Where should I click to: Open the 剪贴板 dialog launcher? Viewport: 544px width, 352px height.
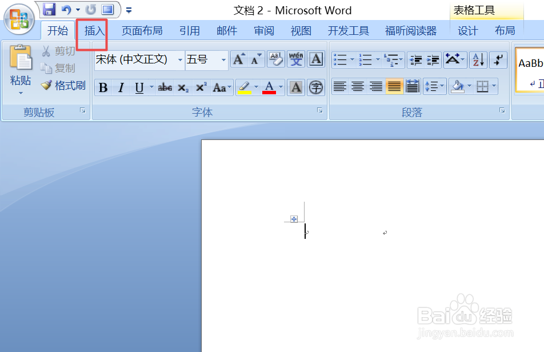[x=82, y=110]
